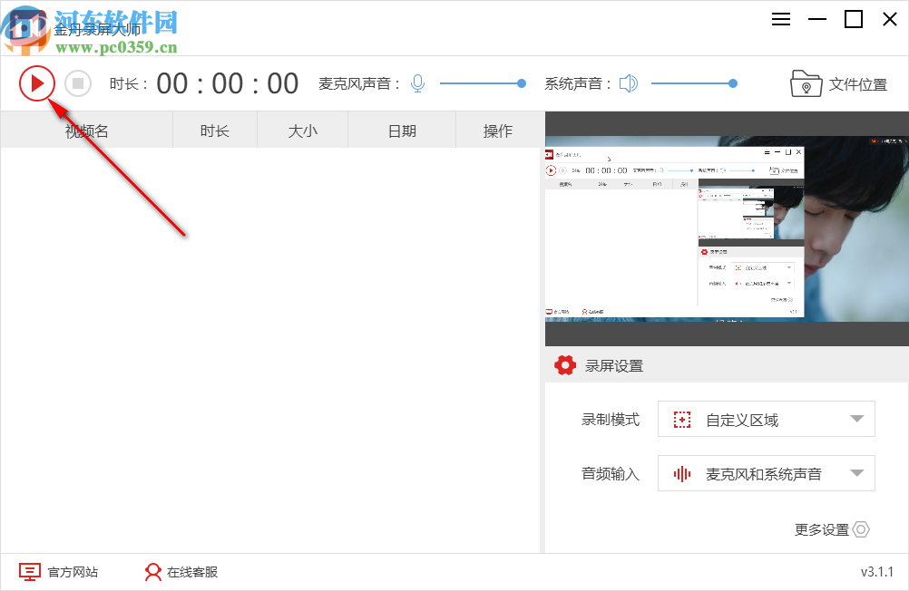Click the audio bars icon in 音频输入 box
Viewport: 909px width, 591px height.
click(x=681, y=473)
